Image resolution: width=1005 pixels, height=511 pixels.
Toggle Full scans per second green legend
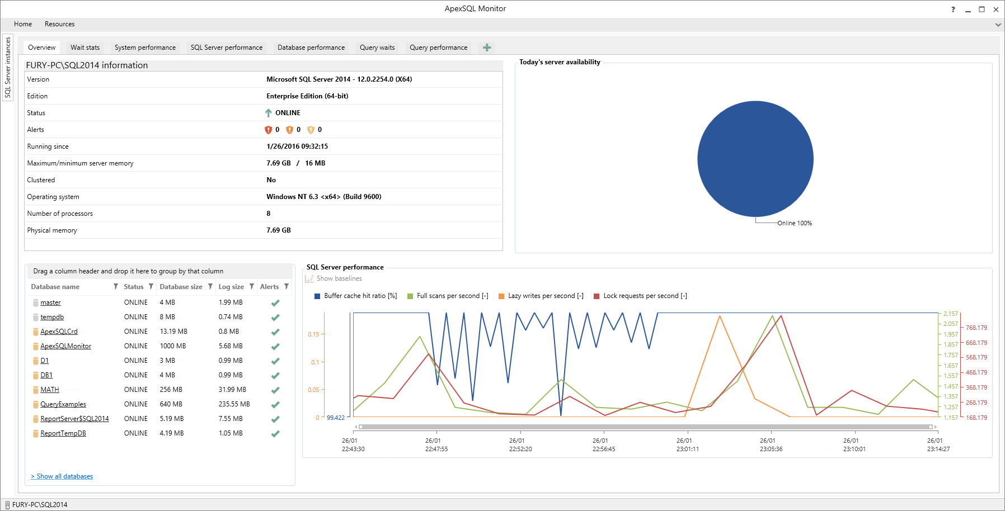pos(448,296)
